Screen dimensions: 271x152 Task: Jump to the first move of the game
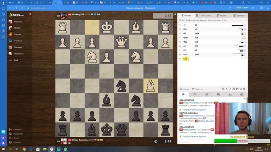click(x=223, y=89)
